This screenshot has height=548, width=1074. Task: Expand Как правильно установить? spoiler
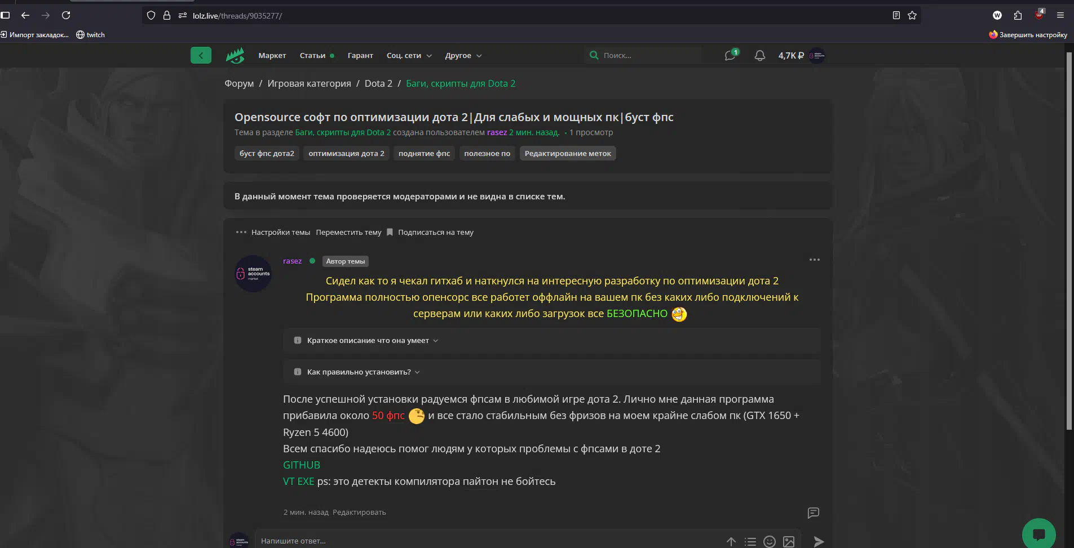click(552, 372)
